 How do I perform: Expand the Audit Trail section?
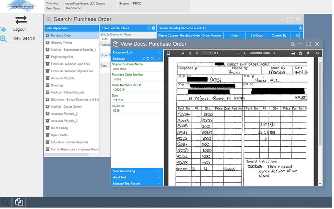point(159,177)
